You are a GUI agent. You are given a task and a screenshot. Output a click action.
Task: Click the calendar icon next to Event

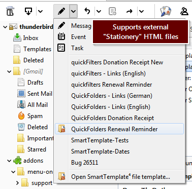[x=61, y=36]
